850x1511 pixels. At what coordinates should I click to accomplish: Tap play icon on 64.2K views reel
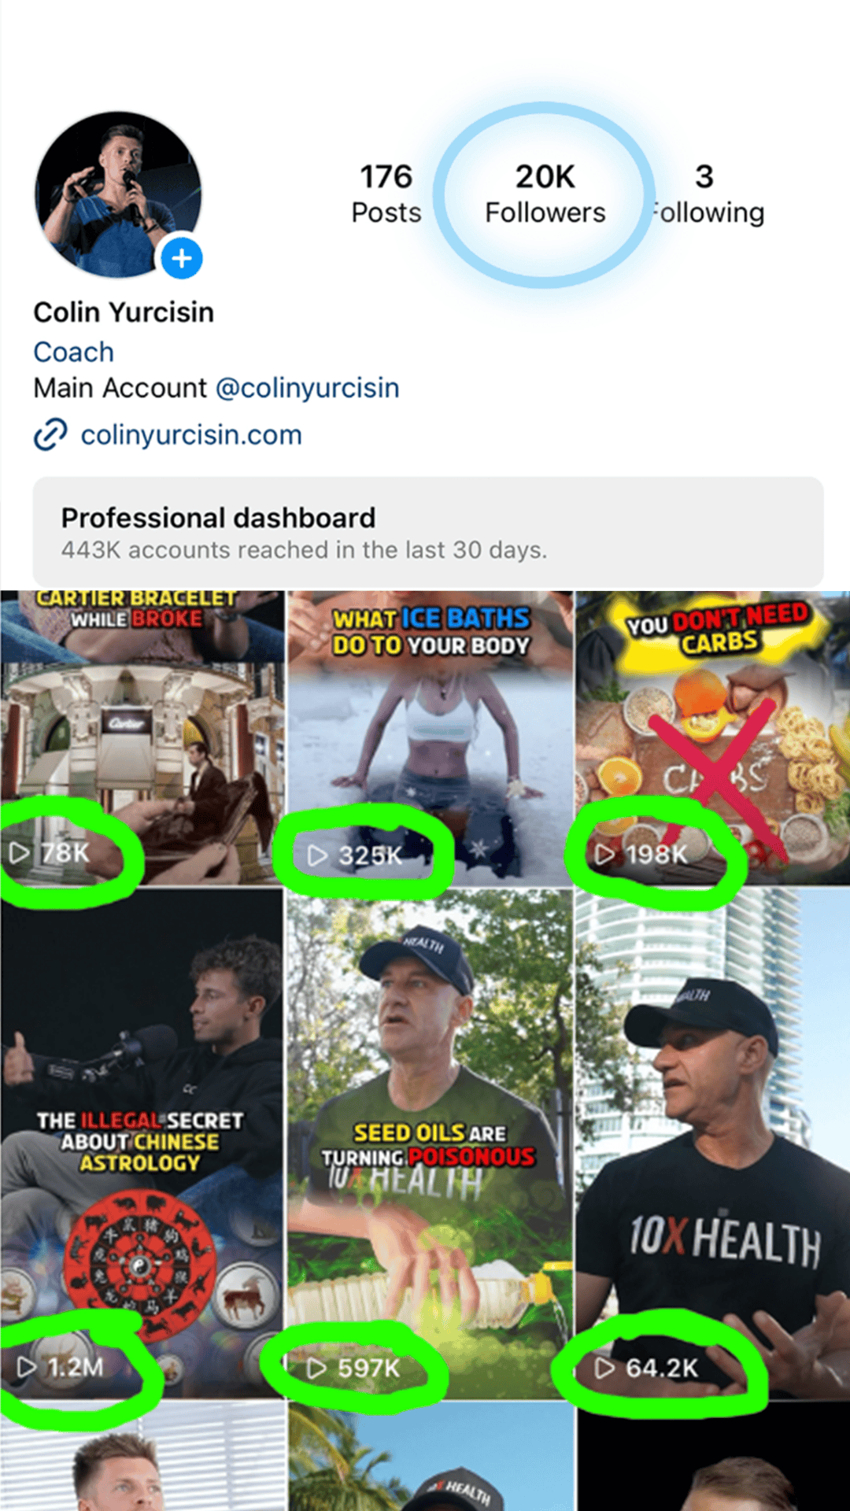(x=604, y=1369)
